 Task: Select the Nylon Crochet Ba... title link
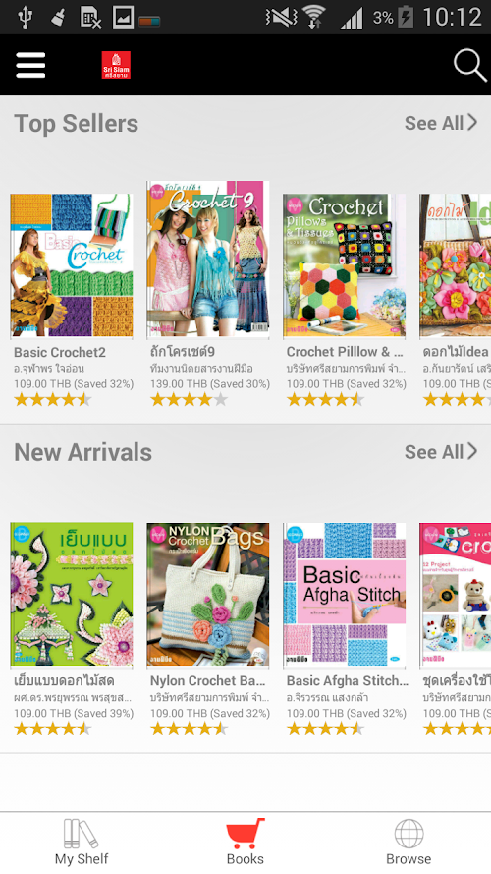point(208,681)
